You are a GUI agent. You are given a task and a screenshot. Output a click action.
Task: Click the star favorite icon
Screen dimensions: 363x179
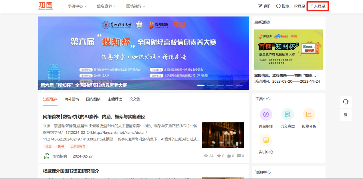tap(219, 156)
